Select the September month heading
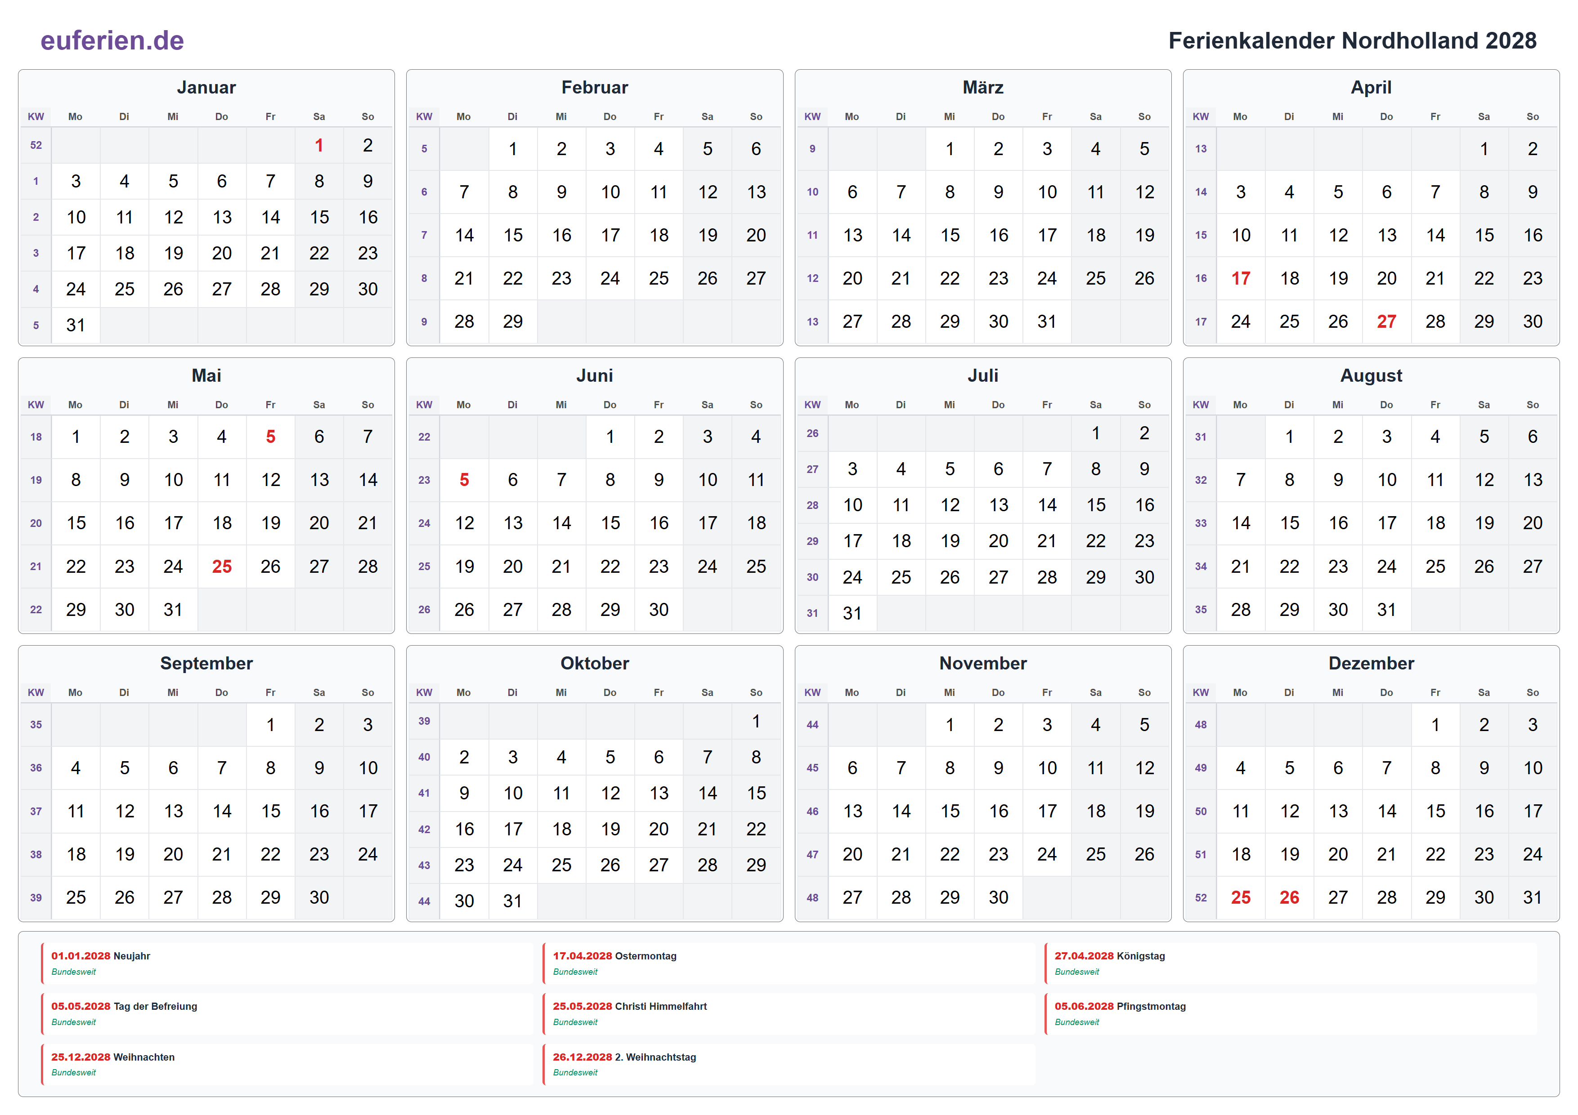Viewport: 1578px width, 1115px height. 206,663
